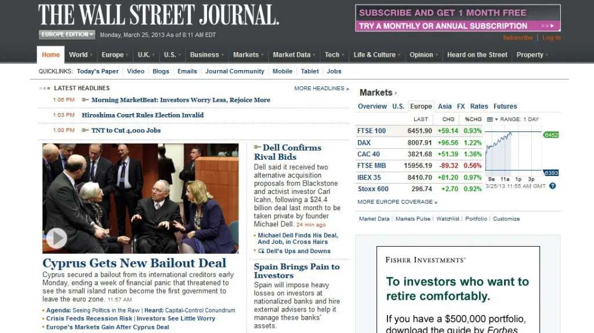Open the Europe Edition dropdown
The width and height of the screenshot is (594, 333).
tap(67, 34)
